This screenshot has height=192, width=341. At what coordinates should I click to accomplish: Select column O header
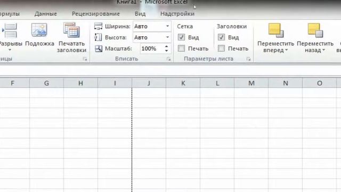click(x=320, y=83)
